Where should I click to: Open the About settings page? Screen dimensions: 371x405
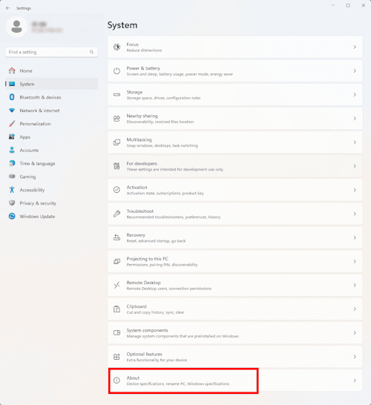235,381
